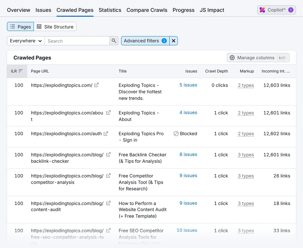Click 3 types markup for backlink-checker row

[246, 155]
